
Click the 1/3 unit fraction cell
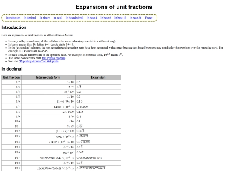coord(11,87)
